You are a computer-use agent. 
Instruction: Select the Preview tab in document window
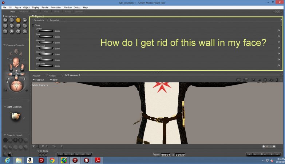36,75
